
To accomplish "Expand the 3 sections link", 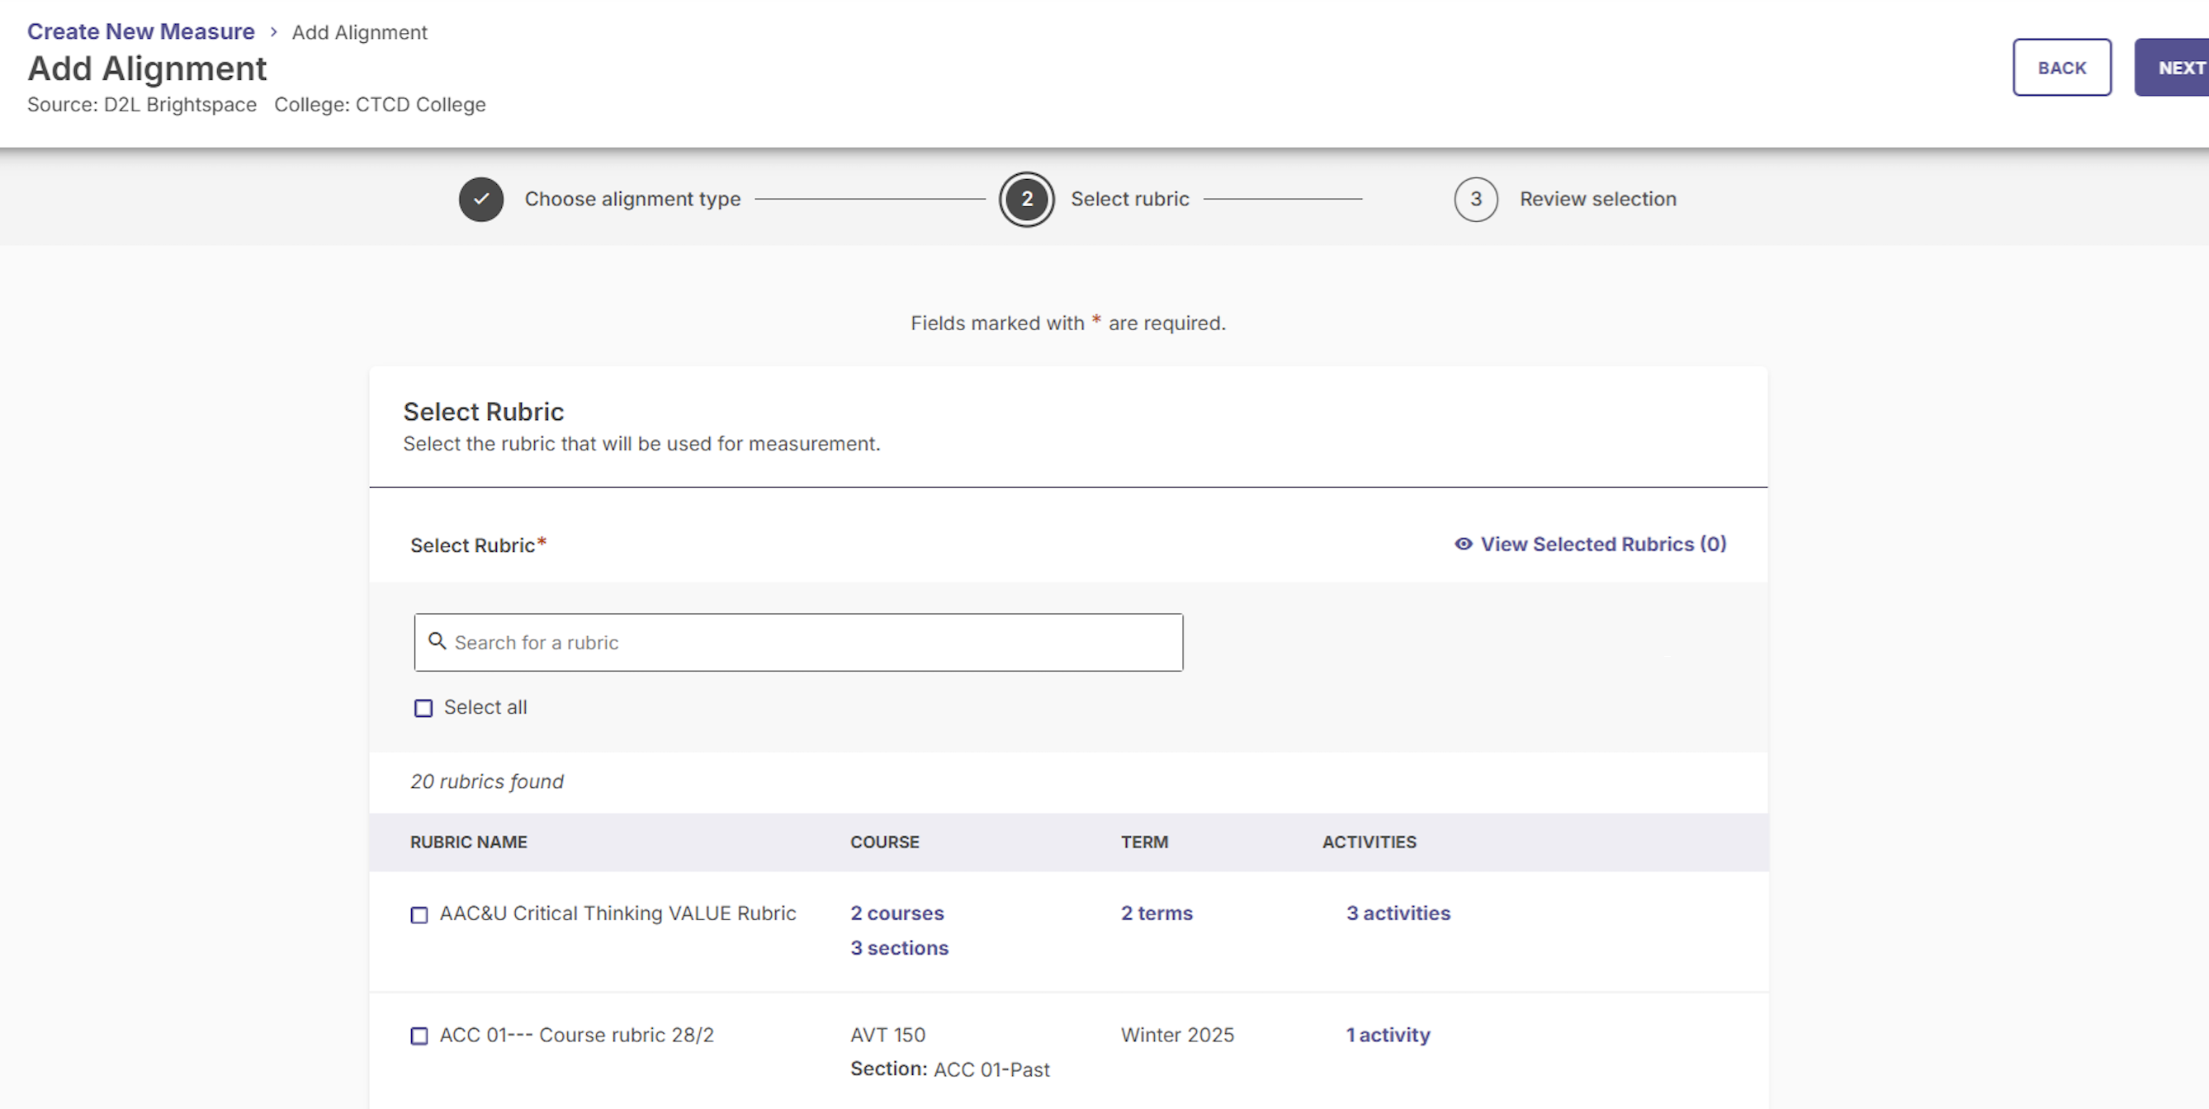I will pos(900,948).
